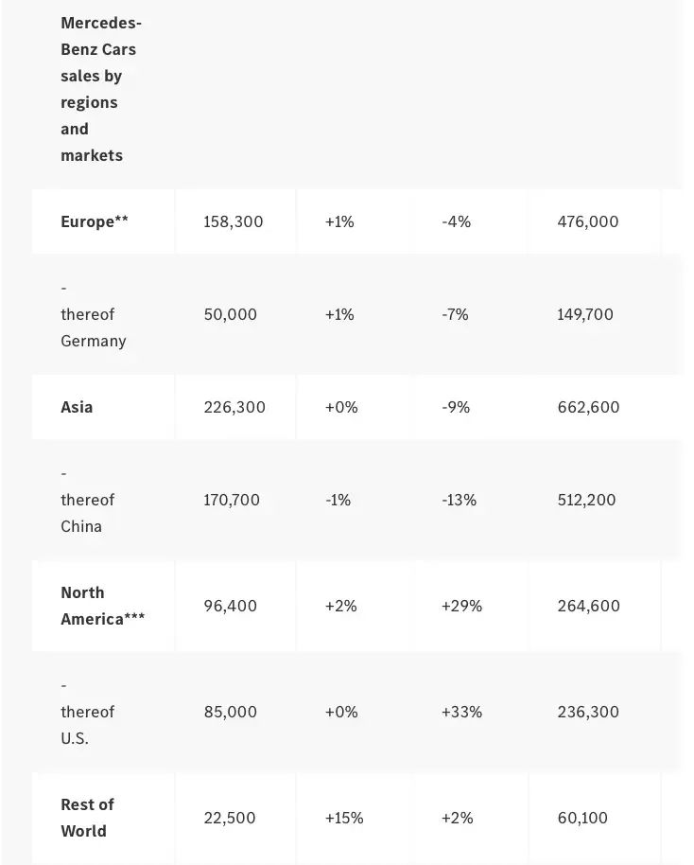Click the Mercedes-Benz Cars sales table heading
Screen dimensions: 694x865
click(100, 89)
